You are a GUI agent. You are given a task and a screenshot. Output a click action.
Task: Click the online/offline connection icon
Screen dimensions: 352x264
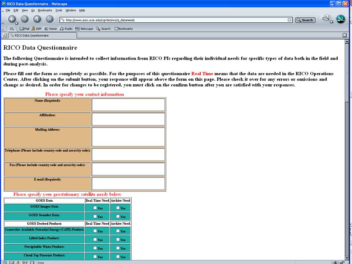[335, 262]
